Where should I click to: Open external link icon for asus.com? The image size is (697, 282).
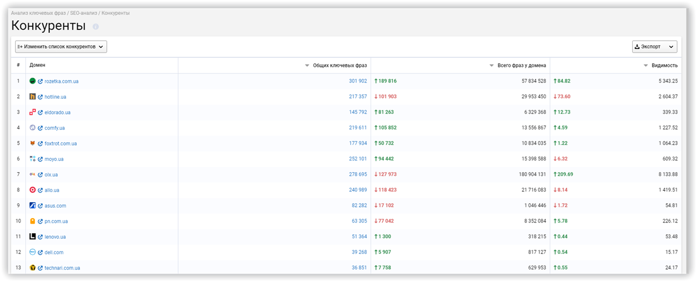point(40,206)
